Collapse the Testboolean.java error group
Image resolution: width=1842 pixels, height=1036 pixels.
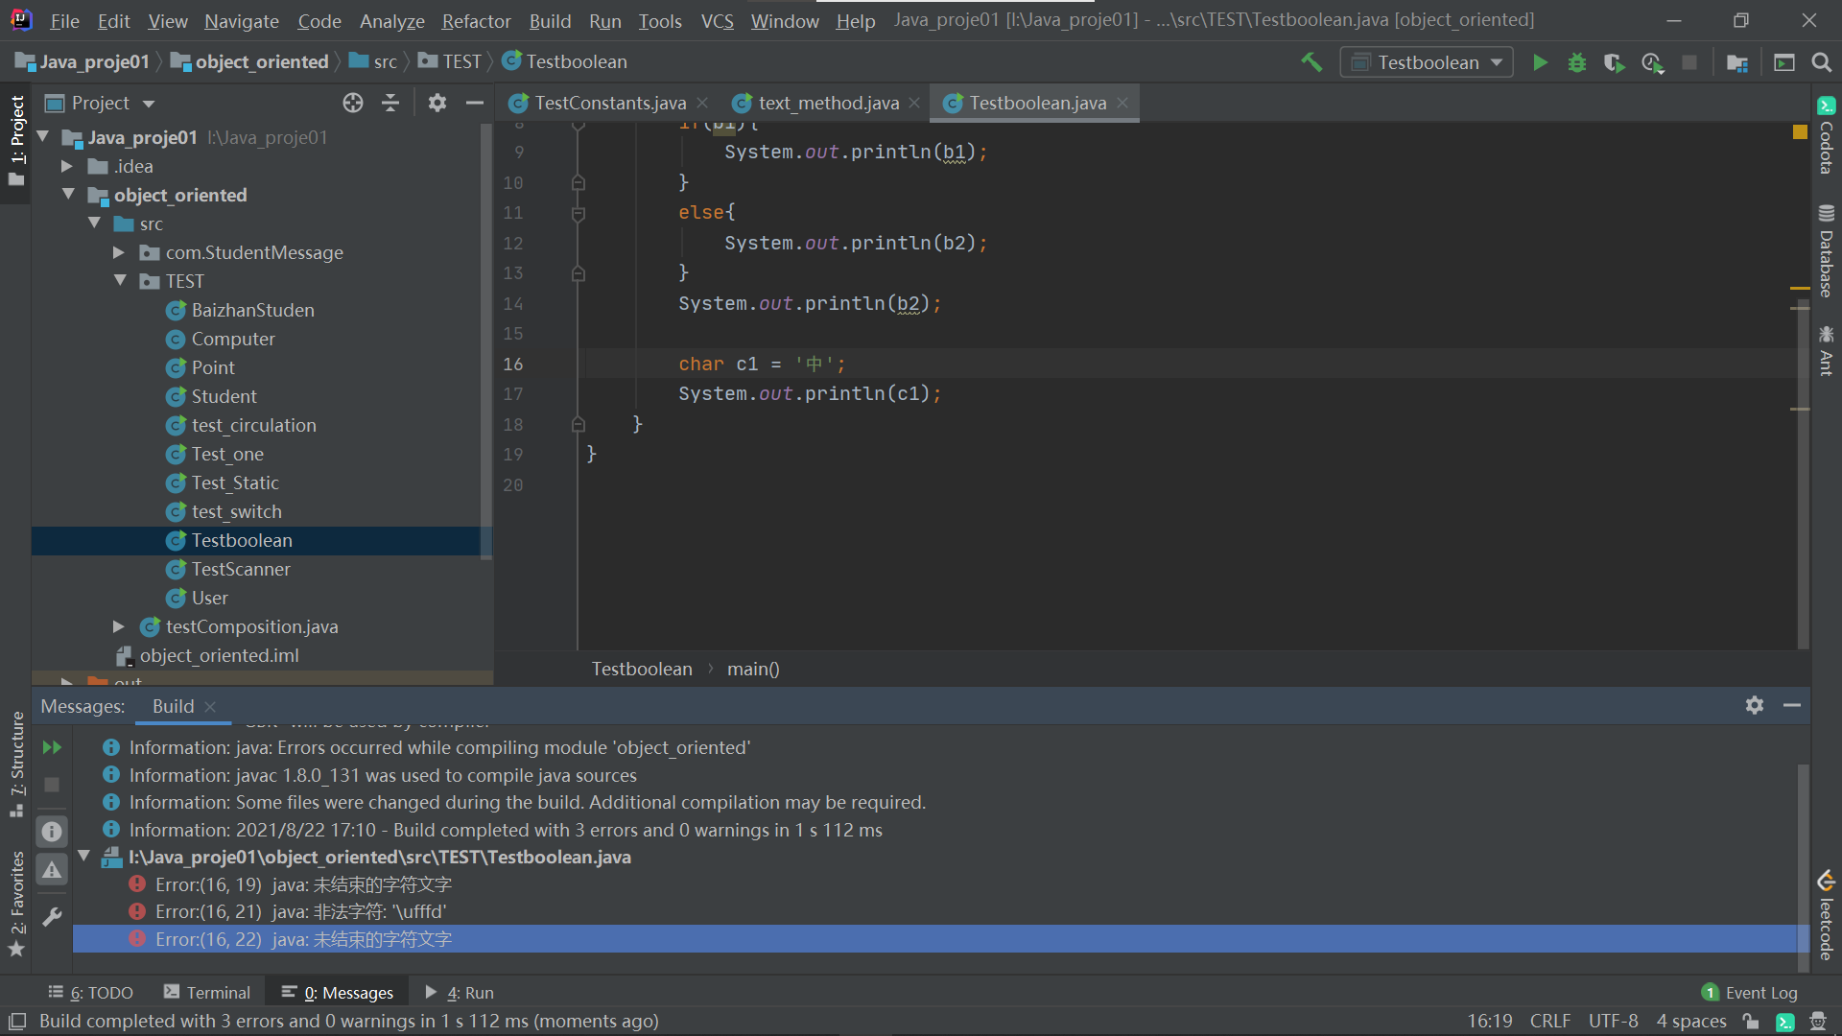[x=84, y=856]
